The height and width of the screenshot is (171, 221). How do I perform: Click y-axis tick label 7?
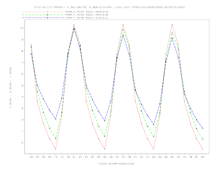coord(22,63)
